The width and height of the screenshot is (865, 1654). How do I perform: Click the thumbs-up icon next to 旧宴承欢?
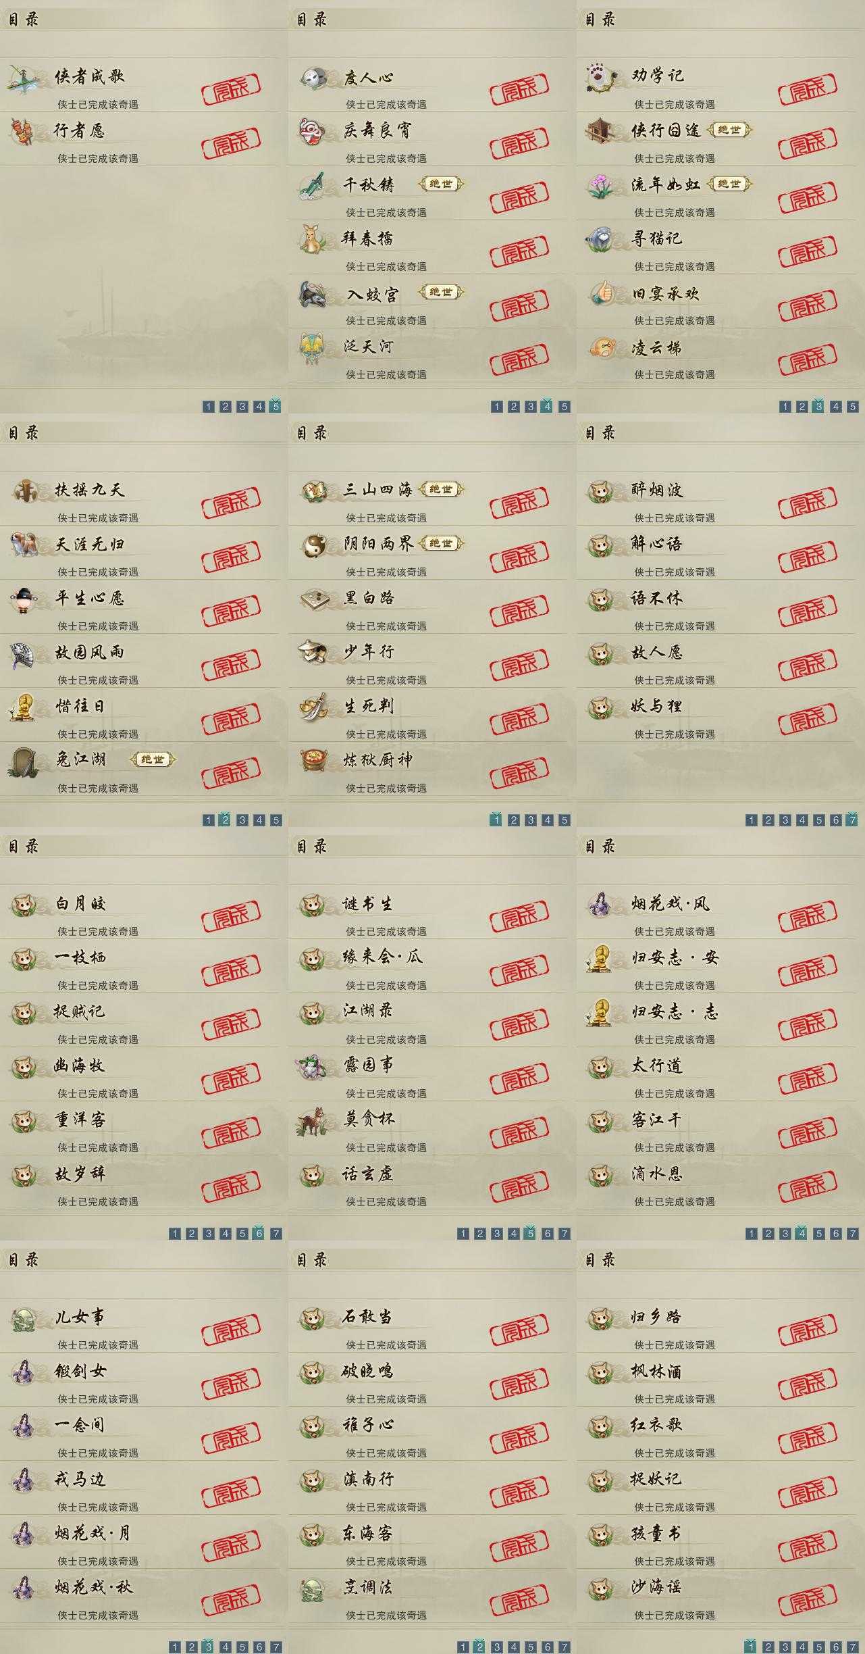tap(602, 293)
